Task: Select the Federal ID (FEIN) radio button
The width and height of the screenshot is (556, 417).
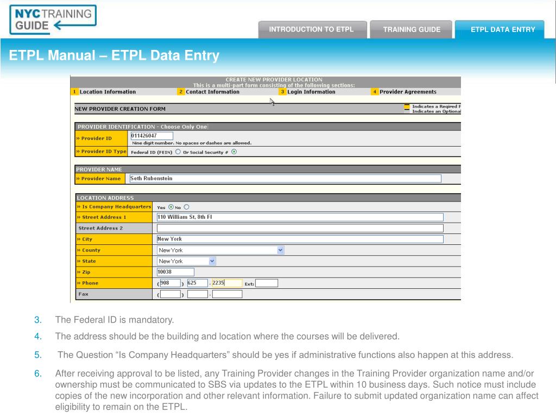Action: coord(178,152)
